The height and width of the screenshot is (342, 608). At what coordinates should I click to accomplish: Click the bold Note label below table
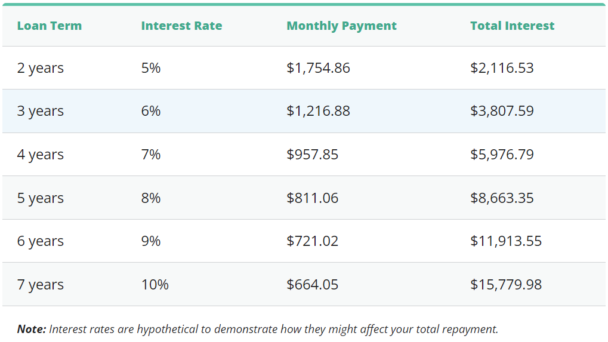tap(31, 329)
